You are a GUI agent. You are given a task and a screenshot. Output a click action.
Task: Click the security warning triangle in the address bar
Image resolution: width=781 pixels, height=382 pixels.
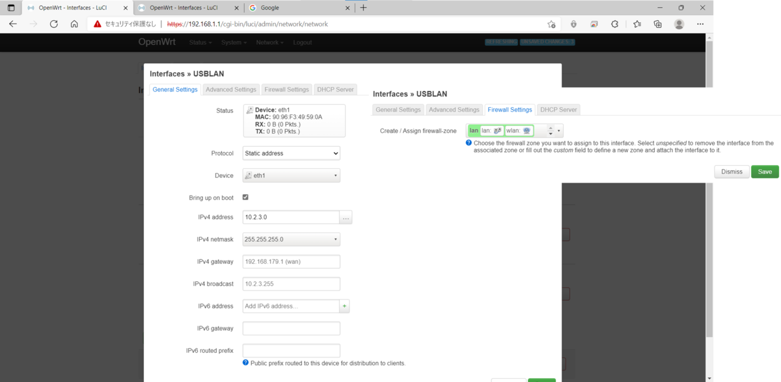tap(98, 24)
